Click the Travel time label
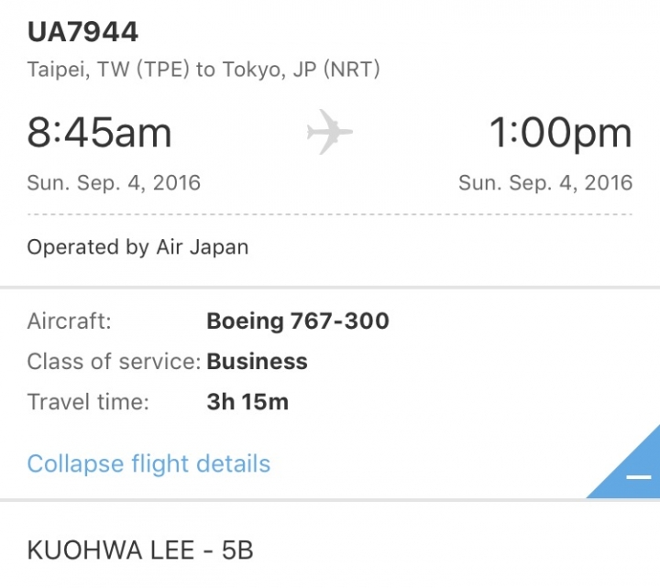Viewport: 660px width, 588px height. point(88,402)
